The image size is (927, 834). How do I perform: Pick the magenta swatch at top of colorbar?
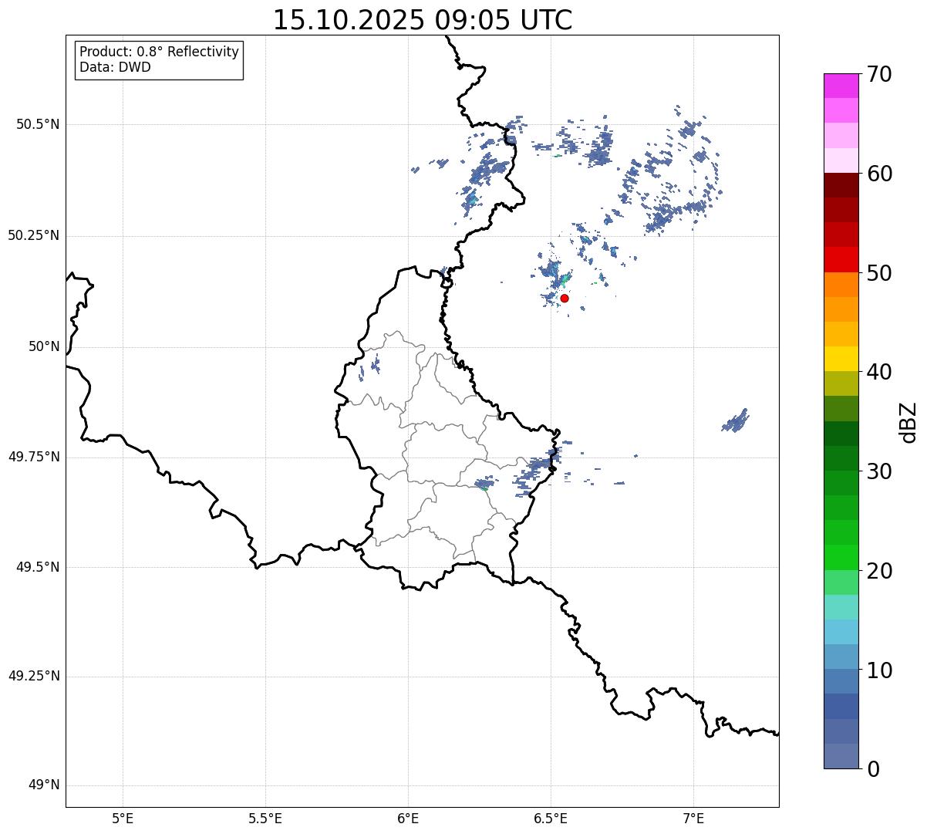click(x=841, y=86)
